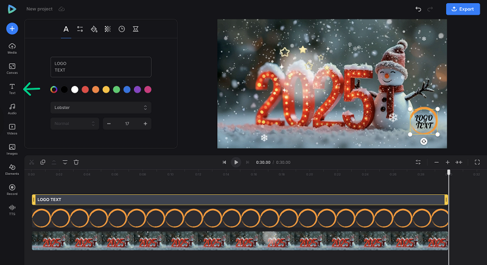Choose the orange color swatch

click(x=96, y=90)
